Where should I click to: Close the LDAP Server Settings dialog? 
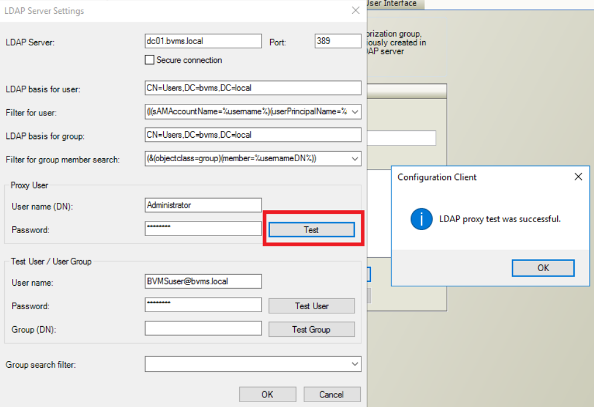[355, 11]
